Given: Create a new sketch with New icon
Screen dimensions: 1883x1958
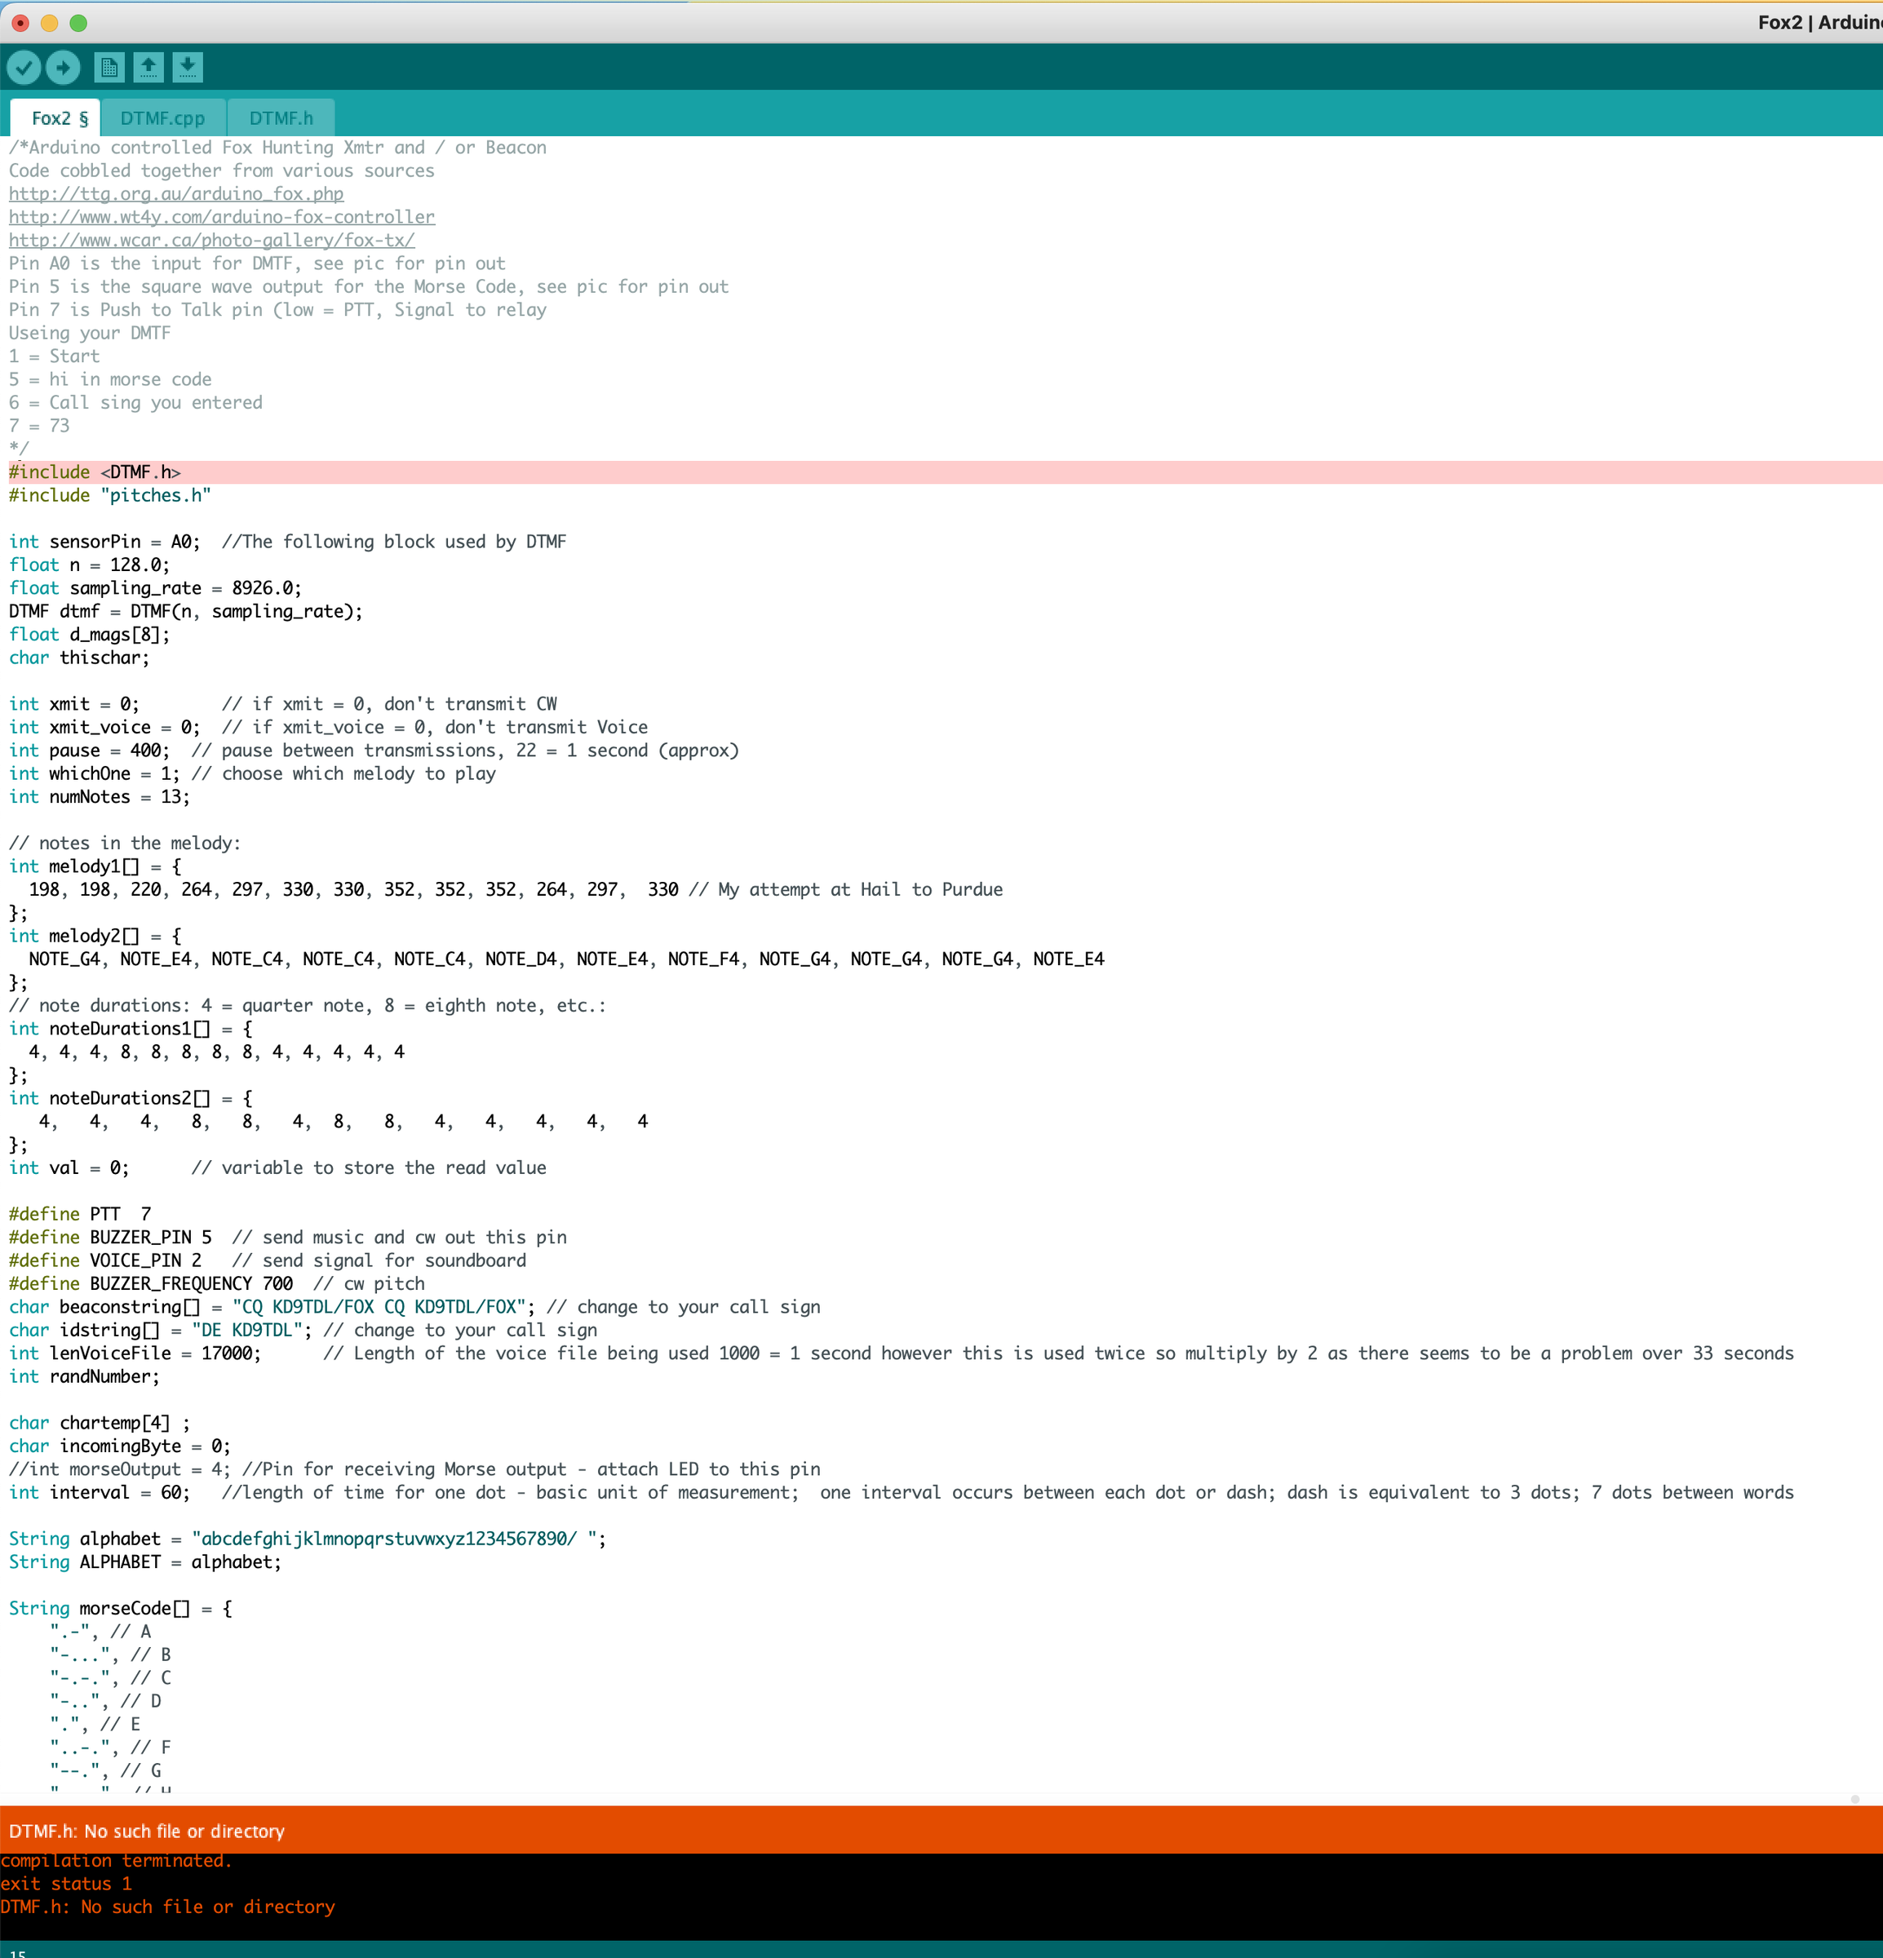Looking at the screenshot, I should point(109,67).
